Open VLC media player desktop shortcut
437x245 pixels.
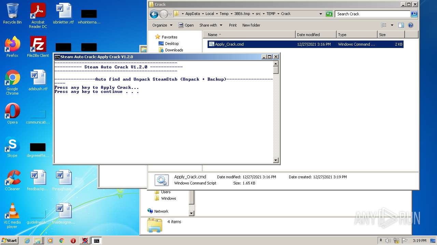[x=12, y=216]
